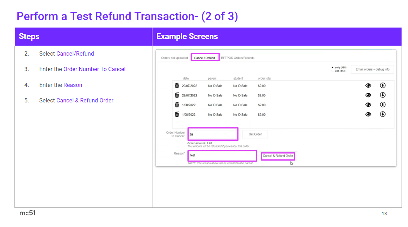Click the Cancel & Refund Order button
Viewport: 408px width, 227px height.
point(278,156)
